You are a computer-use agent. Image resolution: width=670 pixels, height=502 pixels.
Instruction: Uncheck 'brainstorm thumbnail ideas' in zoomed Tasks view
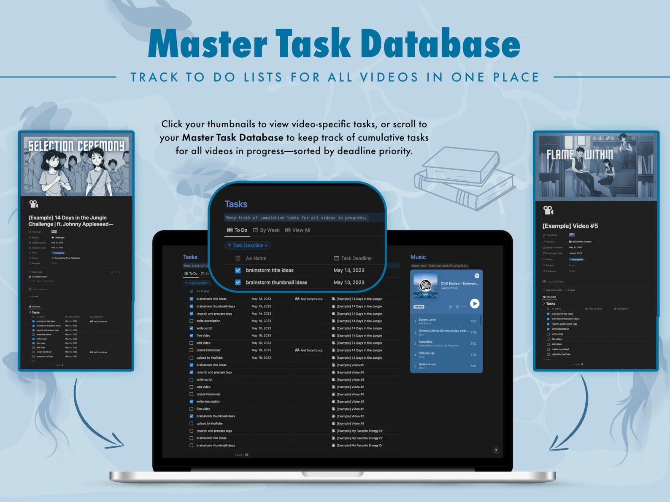point(238,282)
